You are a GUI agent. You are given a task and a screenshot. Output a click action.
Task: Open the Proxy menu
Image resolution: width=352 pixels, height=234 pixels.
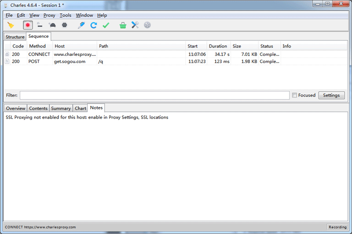pos(49,15)
